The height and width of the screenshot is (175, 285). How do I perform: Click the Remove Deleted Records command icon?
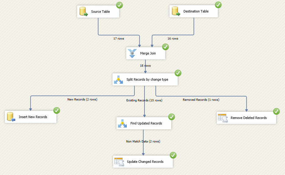[222, 118]
